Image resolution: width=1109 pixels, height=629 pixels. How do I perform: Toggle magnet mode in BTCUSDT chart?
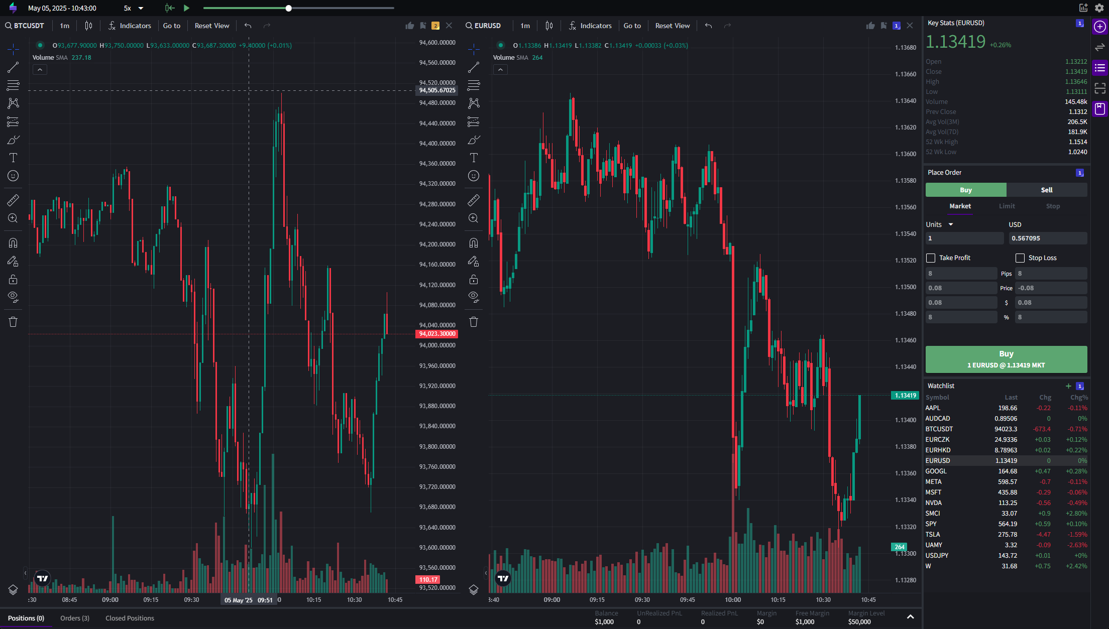click(x=13, y=243)
